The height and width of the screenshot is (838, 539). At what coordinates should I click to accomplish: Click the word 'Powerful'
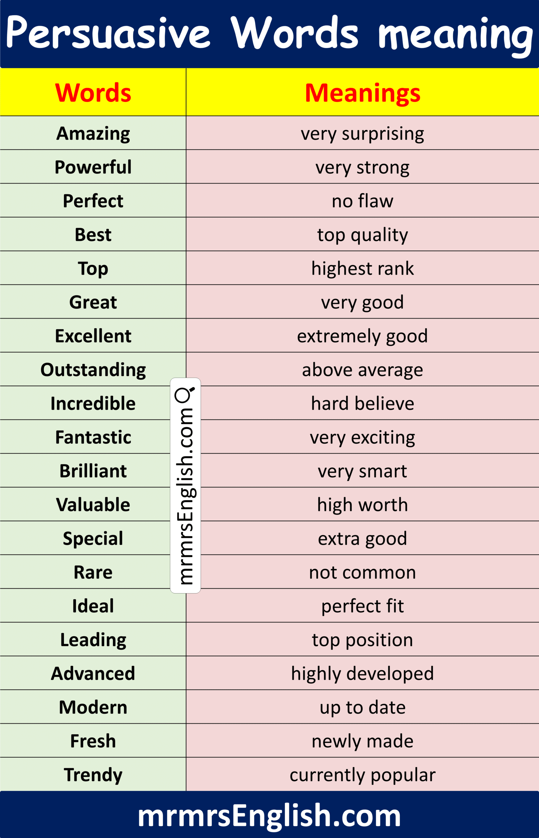tap(93, 167)
